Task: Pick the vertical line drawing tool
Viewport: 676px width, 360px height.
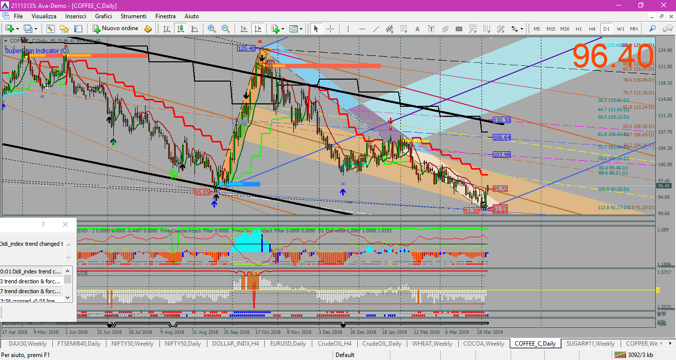Action: [348, 29]
